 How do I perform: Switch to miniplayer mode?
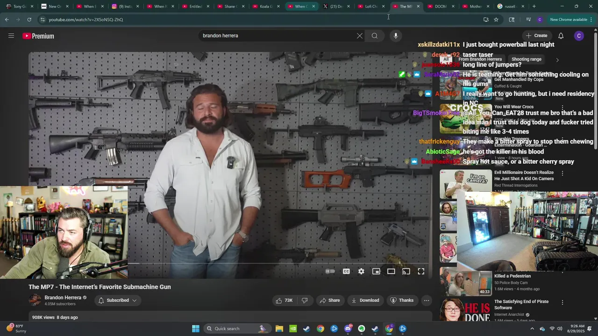pyautogui.click(x=376, y=271)
